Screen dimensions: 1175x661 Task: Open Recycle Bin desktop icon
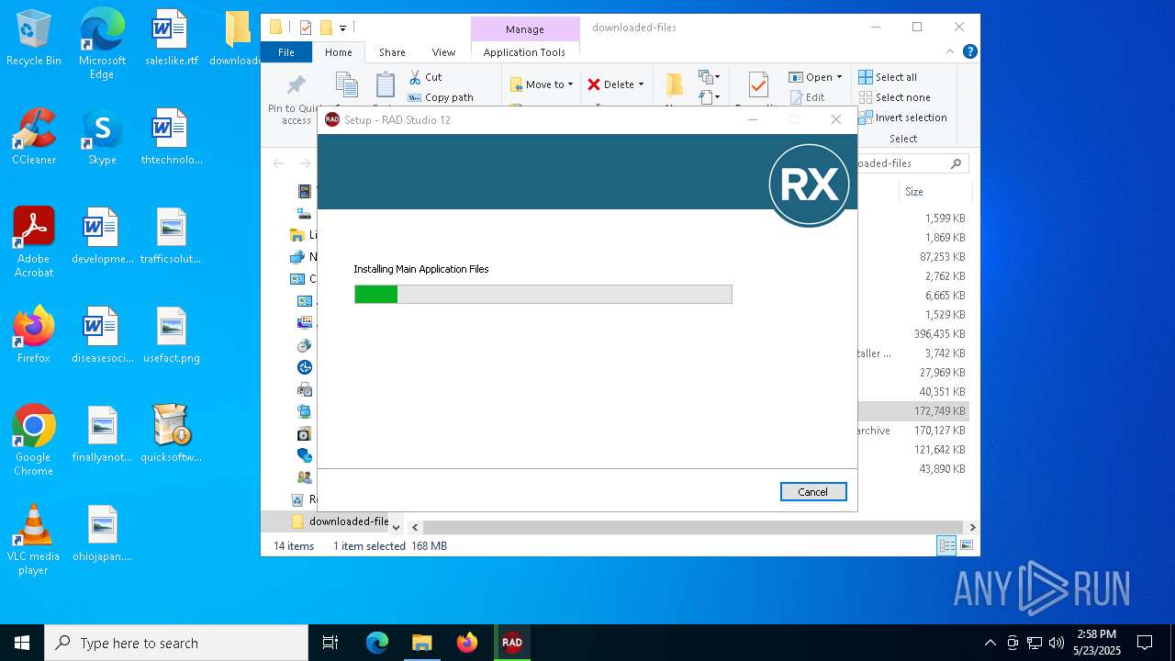[x=34, y=39]
